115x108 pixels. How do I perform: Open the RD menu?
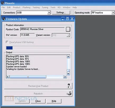click(59, 7)
